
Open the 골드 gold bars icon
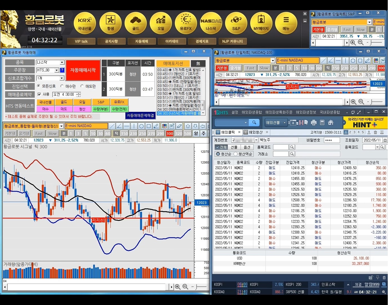136,23
